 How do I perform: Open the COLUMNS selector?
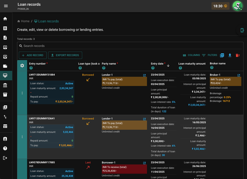[191, 55]
